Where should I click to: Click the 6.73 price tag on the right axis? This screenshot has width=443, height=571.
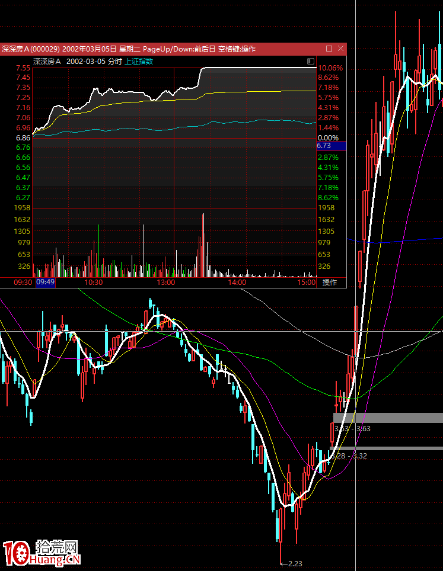[x=324, y=145]
